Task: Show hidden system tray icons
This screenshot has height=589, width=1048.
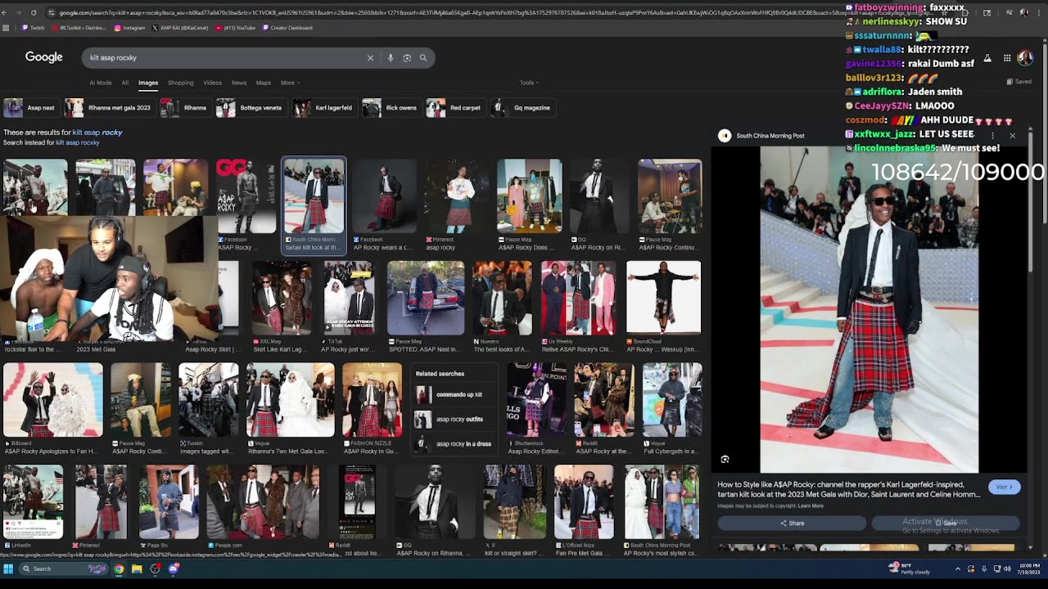Action: tap(958, 569)
